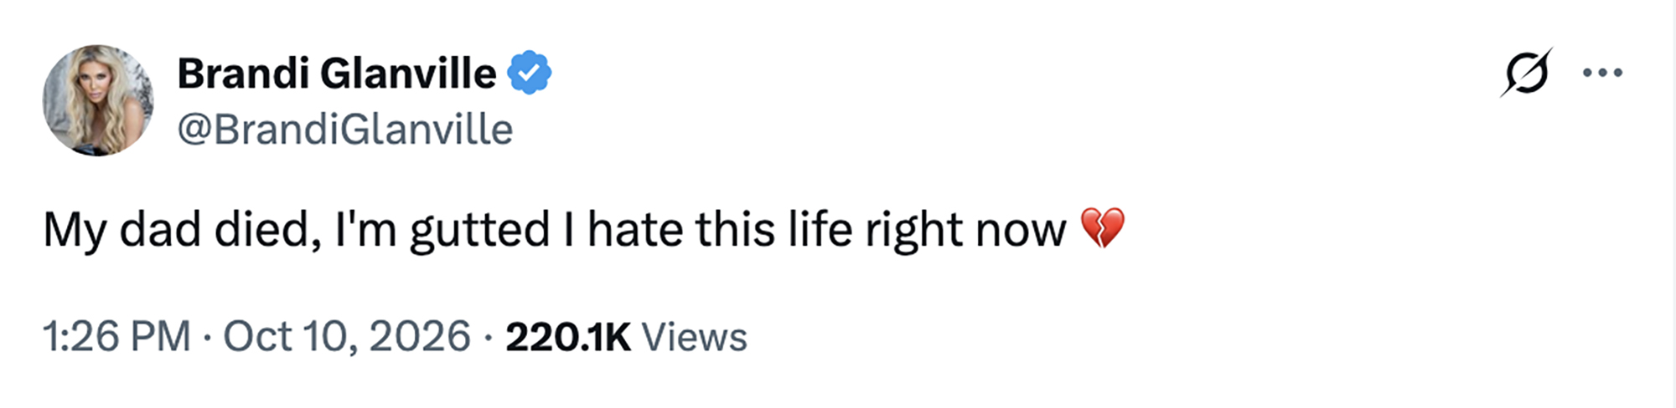1676x408 pixels.
Task: Click the "PM" part of the timestamp
Action: [x=161, y=337]
